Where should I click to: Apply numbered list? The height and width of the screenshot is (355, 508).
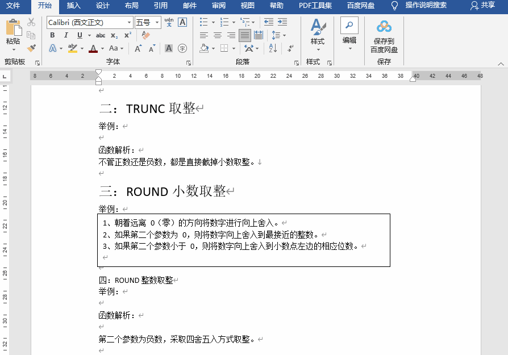point(224,22)
